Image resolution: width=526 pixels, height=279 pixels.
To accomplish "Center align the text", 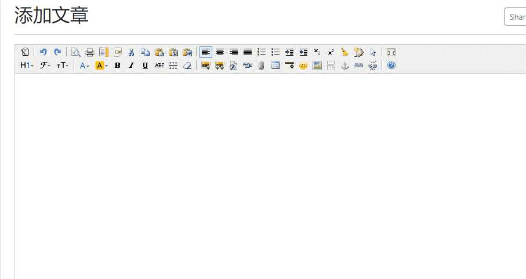I will click(220, 52).
